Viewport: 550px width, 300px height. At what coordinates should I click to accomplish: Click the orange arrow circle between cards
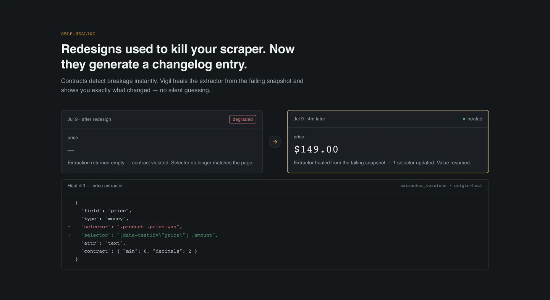pyautogui.click(x=275, y=142)
